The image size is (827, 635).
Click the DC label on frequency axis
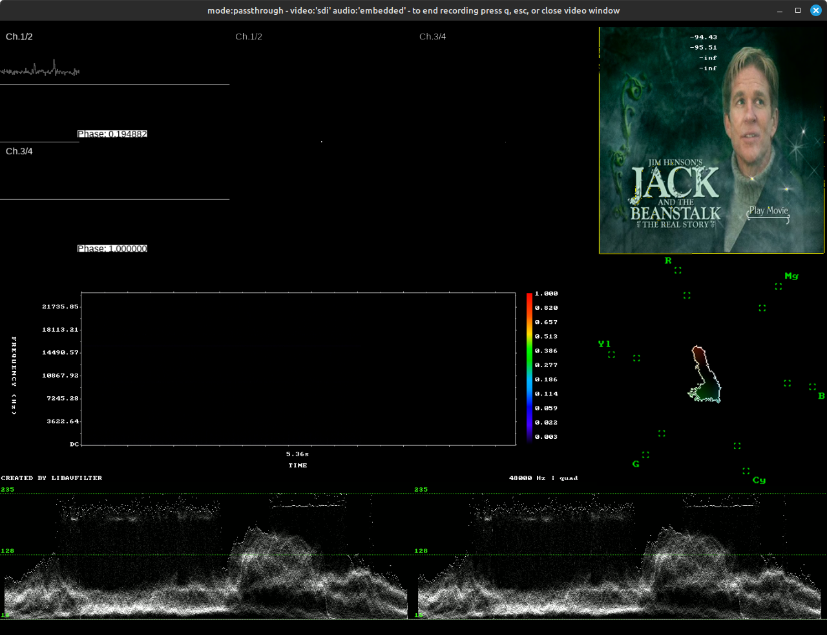coord(74,444)
